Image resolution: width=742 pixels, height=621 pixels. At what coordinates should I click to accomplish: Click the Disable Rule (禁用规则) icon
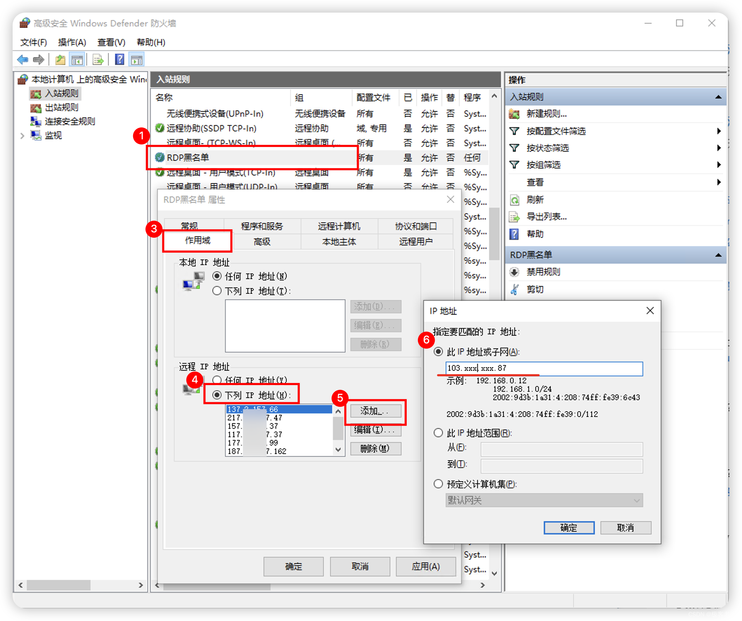click(x=514, y=272)
